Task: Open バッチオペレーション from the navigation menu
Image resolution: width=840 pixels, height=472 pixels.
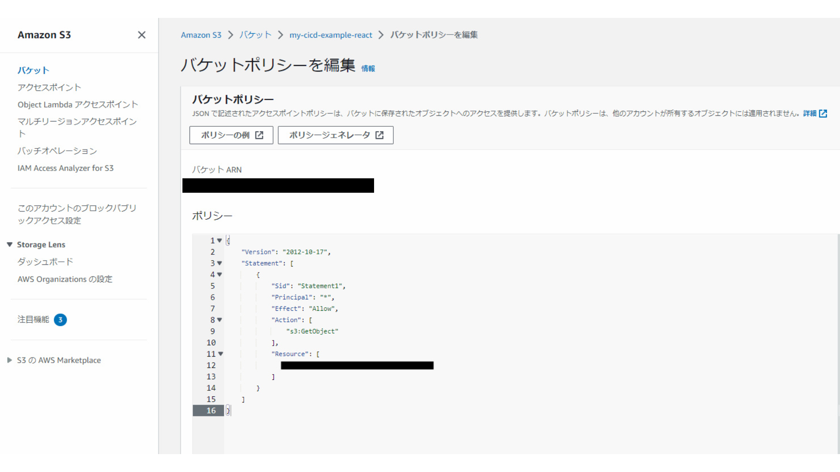Action: coord(57,151)
